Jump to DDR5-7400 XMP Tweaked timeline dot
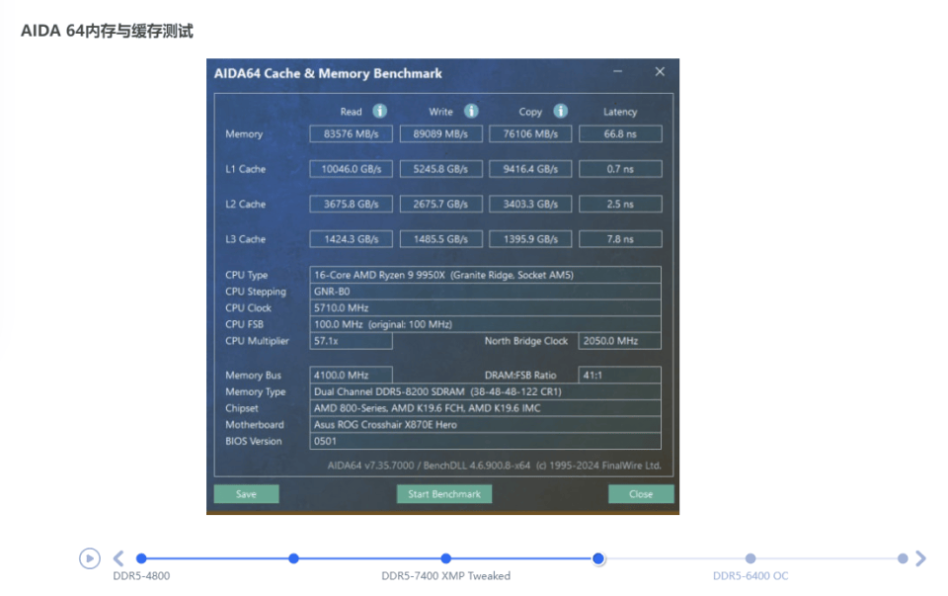 (446, 558)
